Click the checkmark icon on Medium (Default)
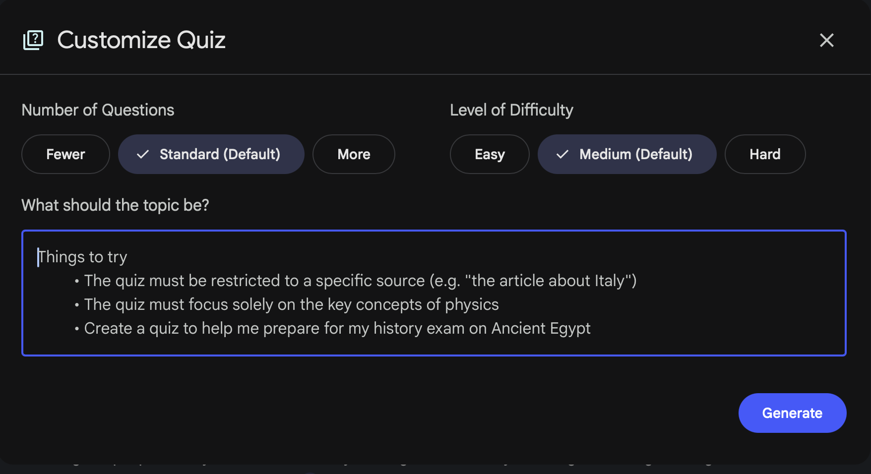The width and height of the screenshot is (871, 474). [x=562, y=154]
